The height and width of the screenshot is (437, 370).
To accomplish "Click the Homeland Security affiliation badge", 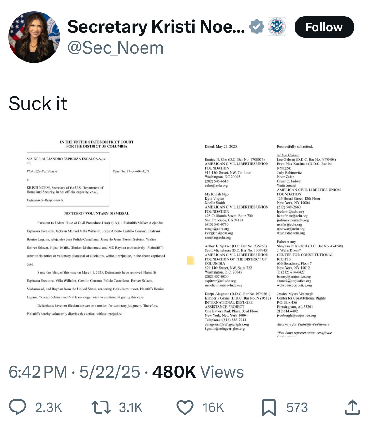I will pos(277,27).
